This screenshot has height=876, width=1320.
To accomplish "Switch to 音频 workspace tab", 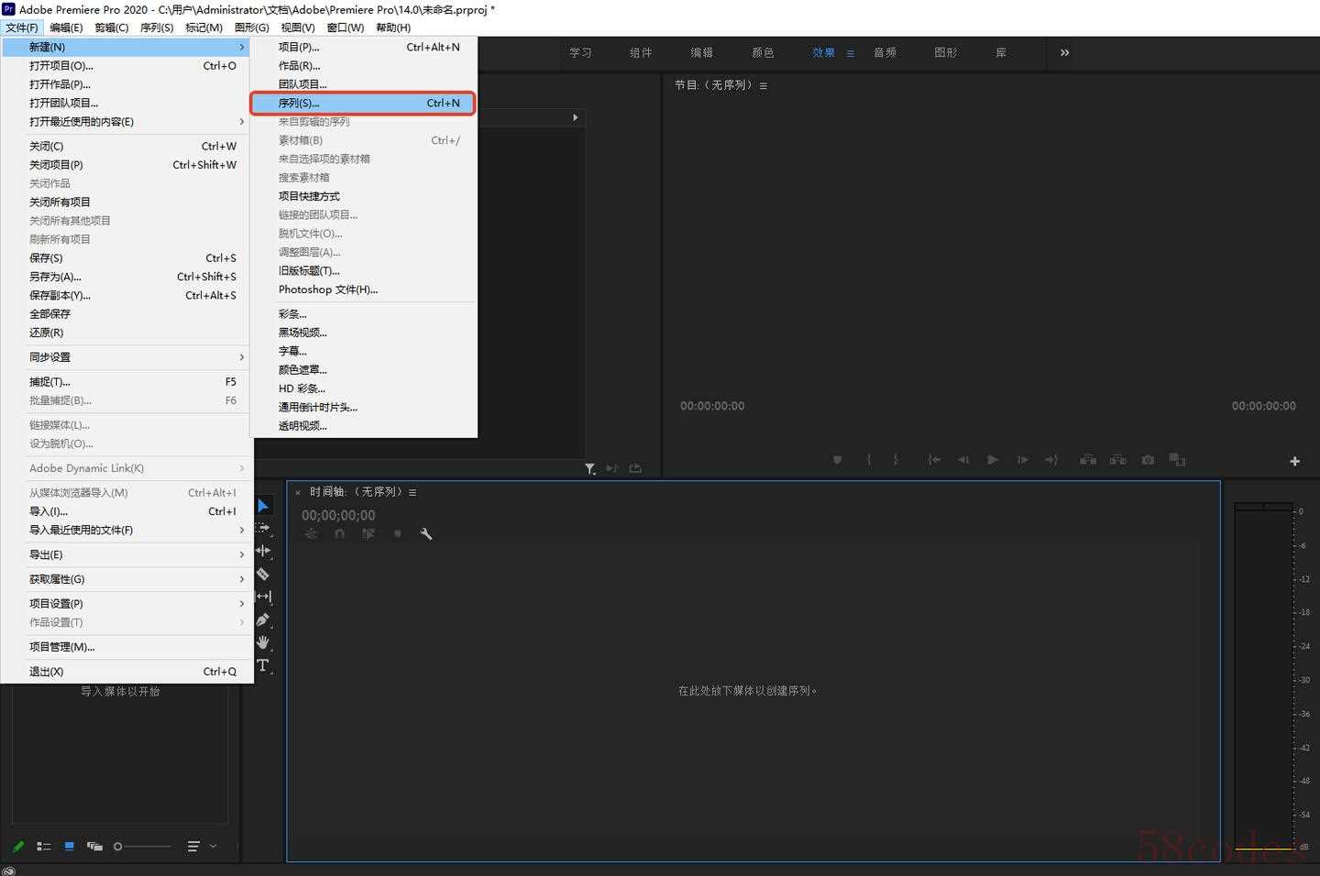I will click(x=885, y=52).
